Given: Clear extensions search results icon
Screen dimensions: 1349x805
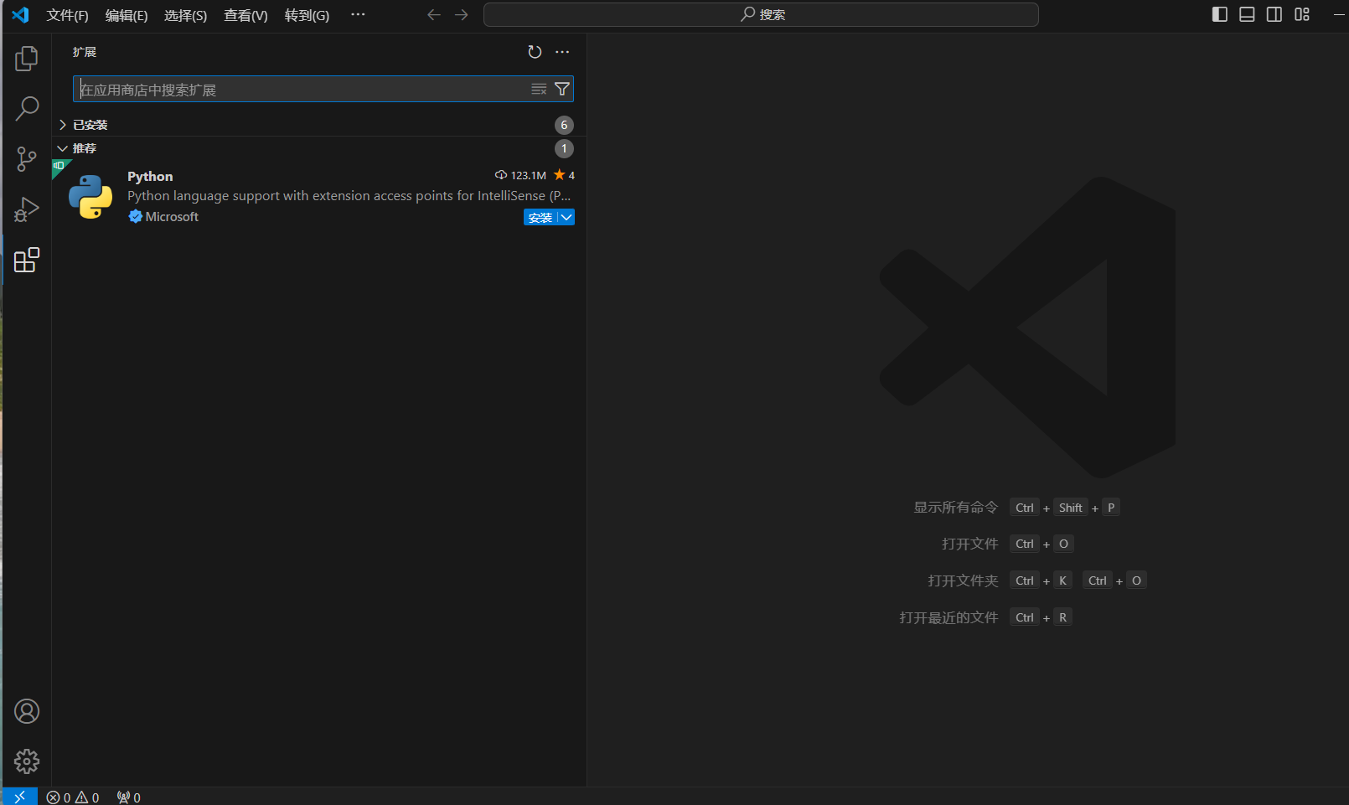Looking at the screenshot, I should (539, 89).
